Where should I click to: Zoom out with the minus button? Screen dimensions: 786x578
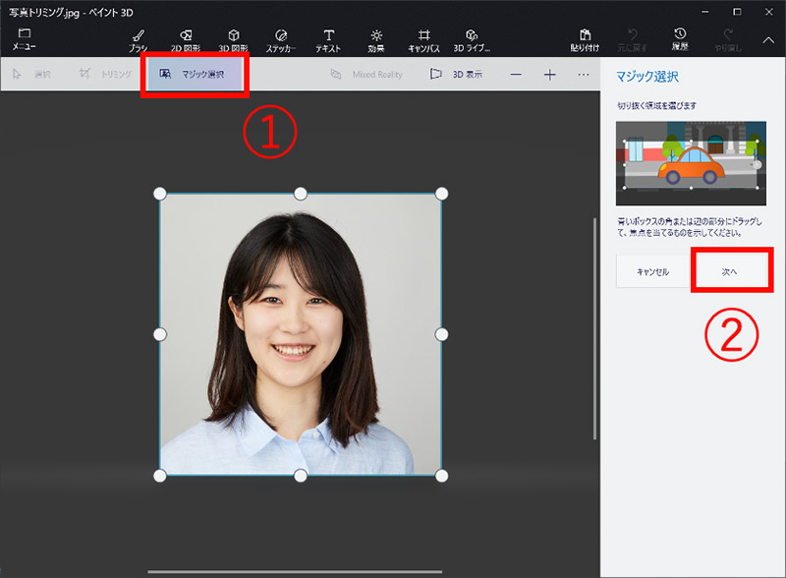click(x=516, y=75)
